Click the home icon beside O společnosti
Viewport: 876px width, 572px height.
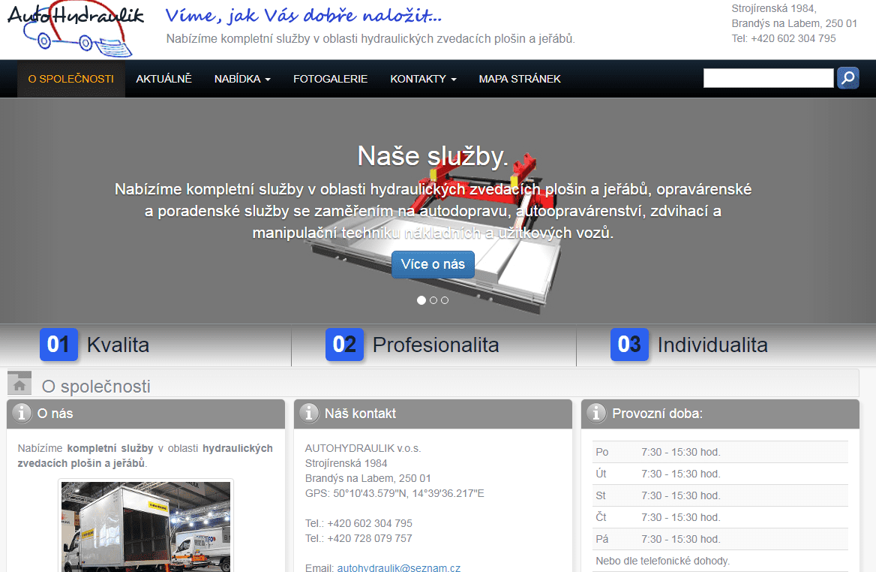coord(19,384)
